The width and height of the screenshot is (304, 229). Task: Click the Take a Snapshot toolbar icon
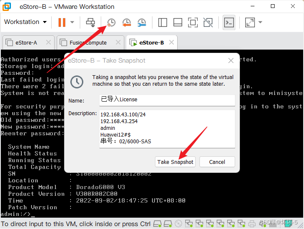(x=111, y=23)
